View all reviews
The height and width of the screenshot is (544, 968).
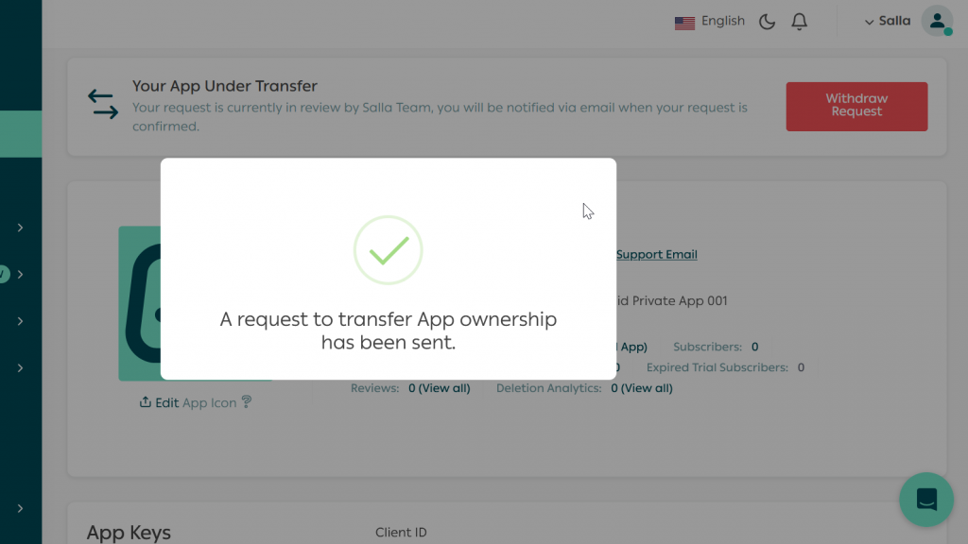(x=439, y=387)
